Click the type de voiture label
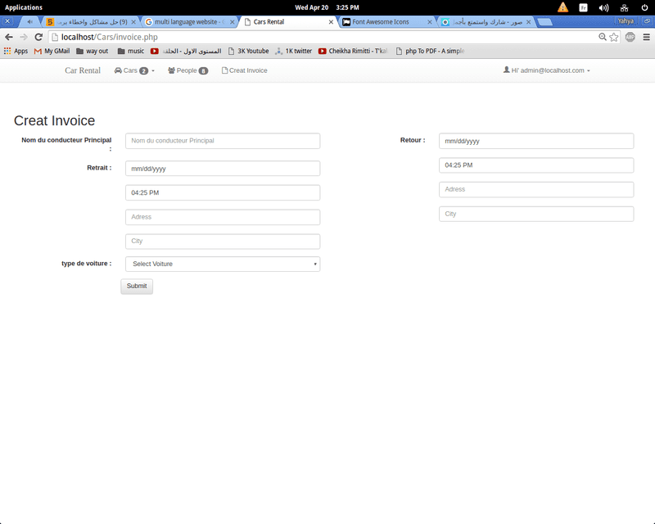 (87, 264)
